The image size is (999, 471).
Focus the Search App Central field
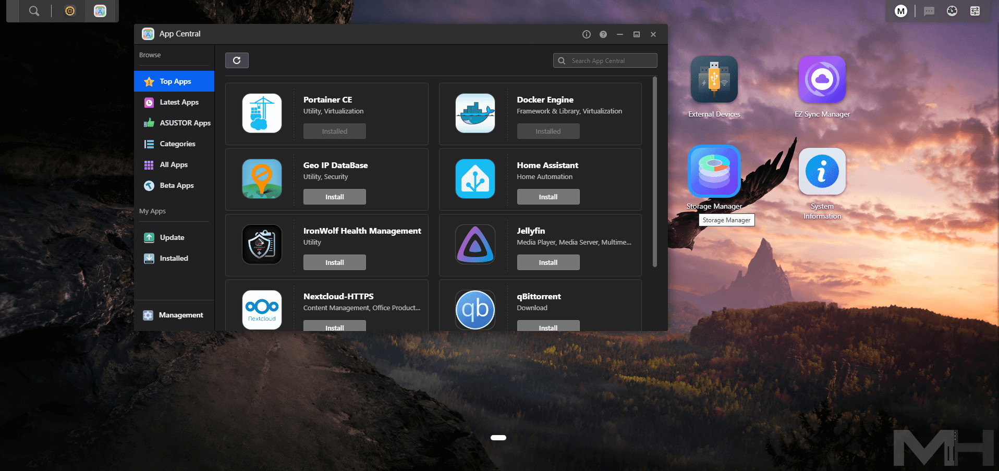click(605, 60)
